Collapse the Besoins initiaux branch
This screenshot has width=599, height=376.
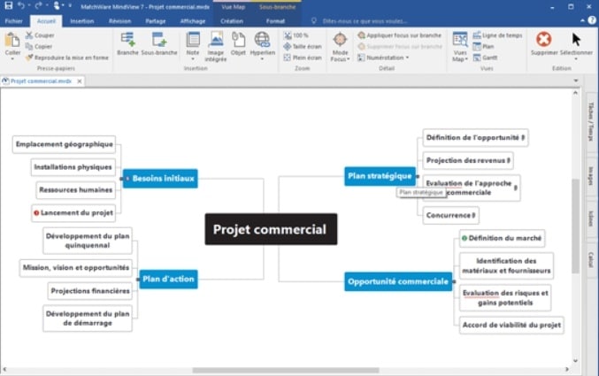pyautogui.click(x=121, y=179)
